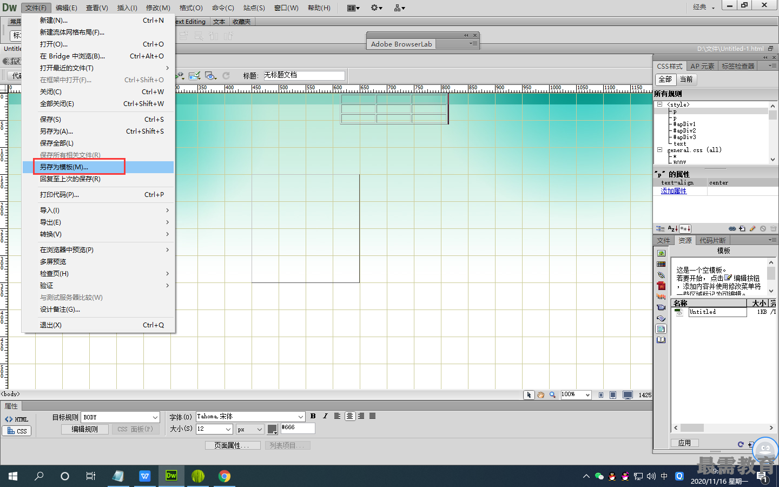779x487 pixels.
Task: Click the new CSS rule icon
Action: 742,228
